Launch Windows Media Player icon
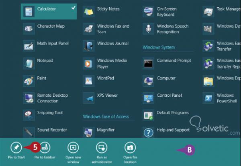 click(89, 63)
